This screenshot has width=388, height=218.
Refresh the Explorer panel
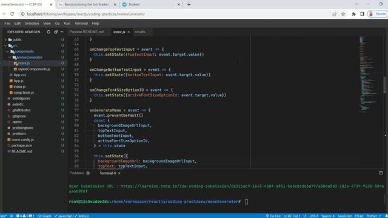48,32
